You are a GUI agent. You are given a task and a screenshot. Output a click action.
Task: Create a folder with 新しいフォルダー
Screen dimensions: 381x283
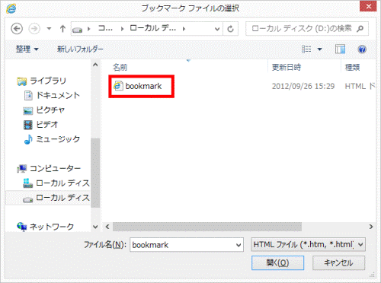80,49
